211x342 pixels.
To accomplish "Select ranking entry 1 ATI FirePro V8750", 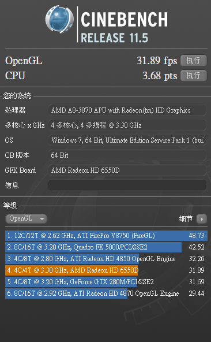I will [106, 236].
